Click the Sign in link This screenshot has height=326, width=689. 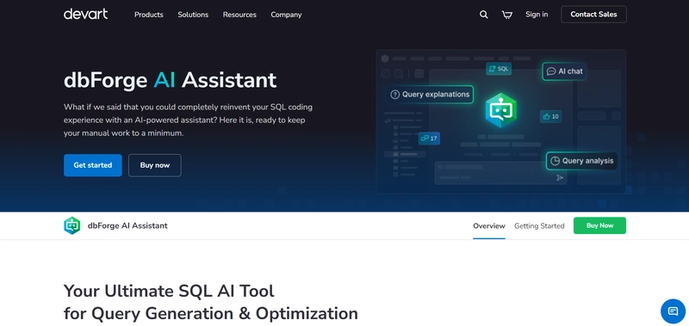tap(537, 15)
